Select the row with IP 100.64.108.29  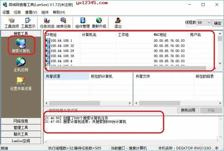(x=130, y=51)
